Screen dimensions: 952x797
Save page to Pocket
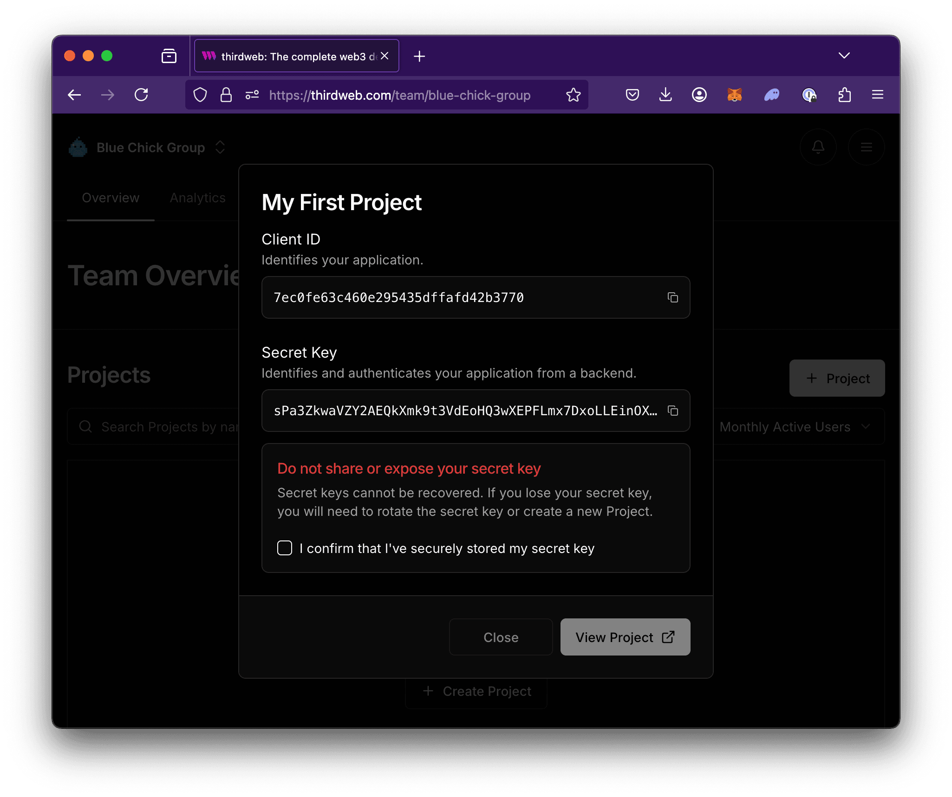coord(632,95)
